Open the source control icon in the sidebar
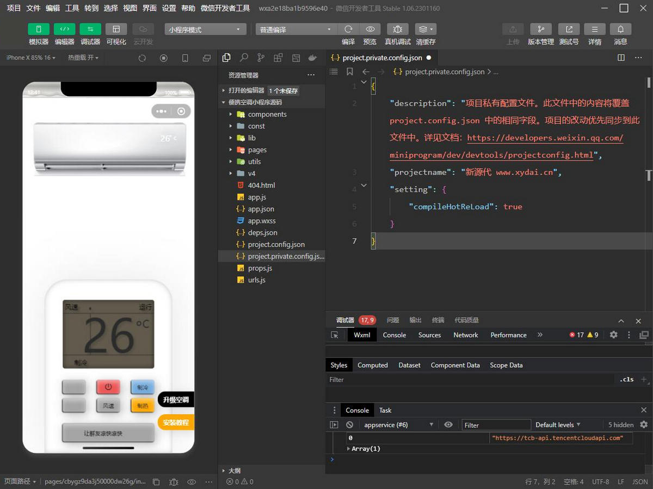 [x=261, y=58]
